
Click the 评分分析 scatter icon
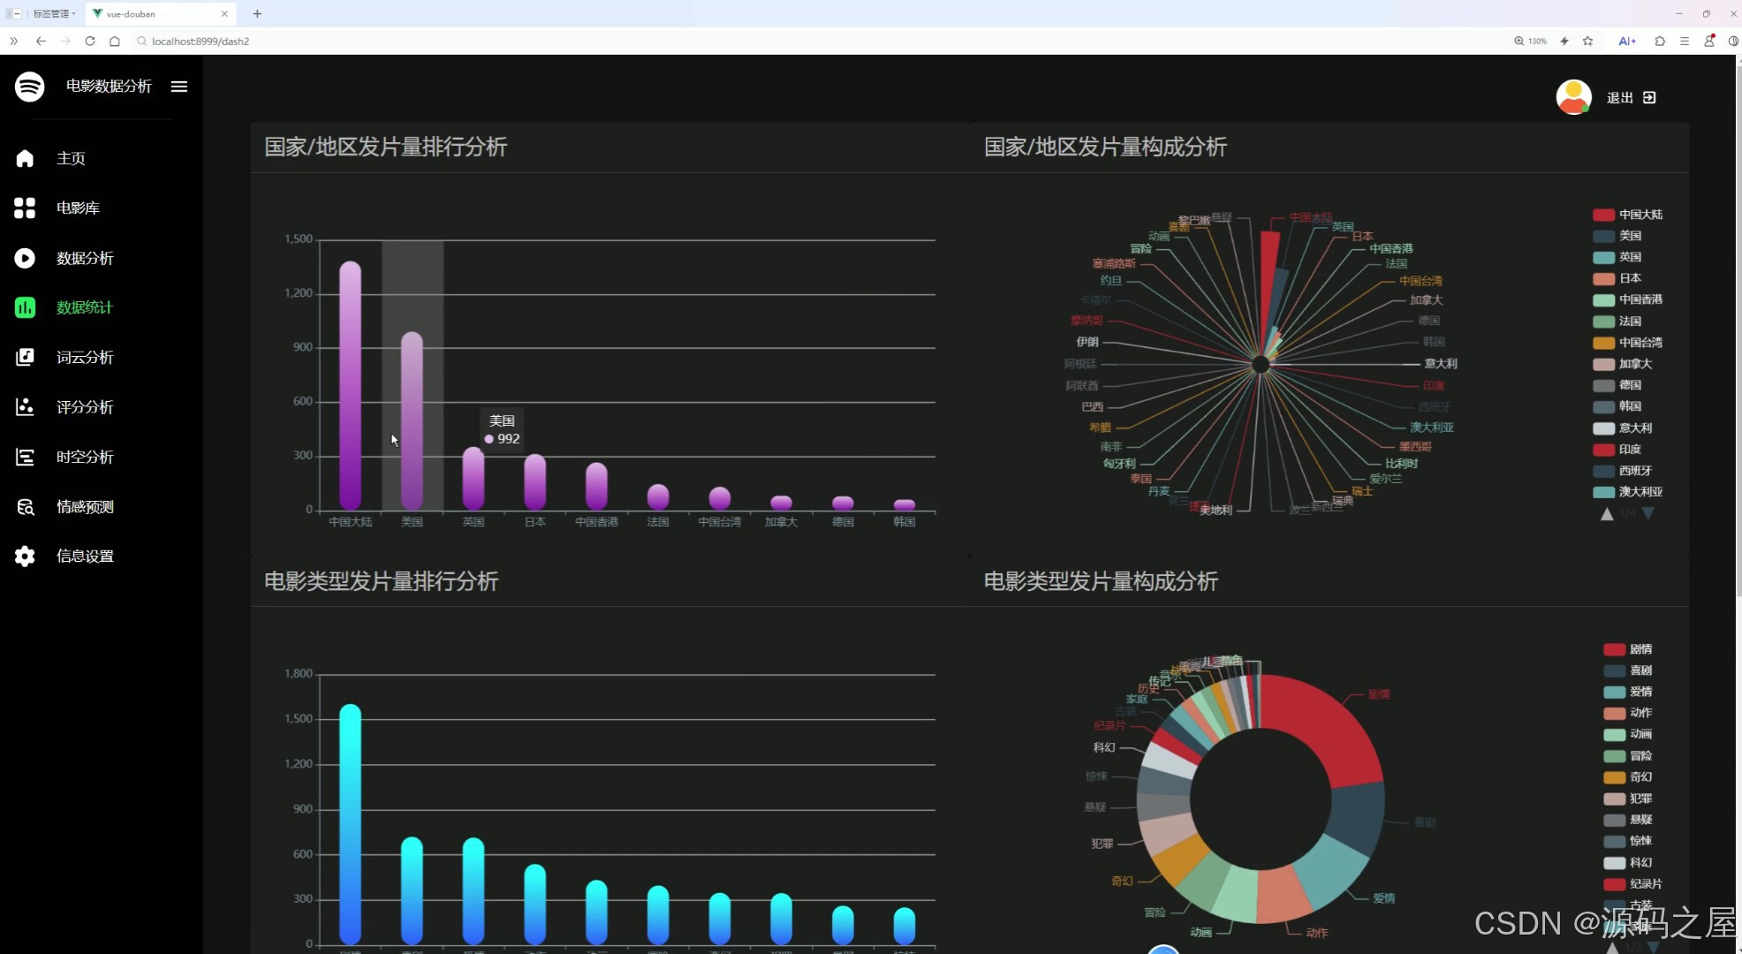[25, 407]
